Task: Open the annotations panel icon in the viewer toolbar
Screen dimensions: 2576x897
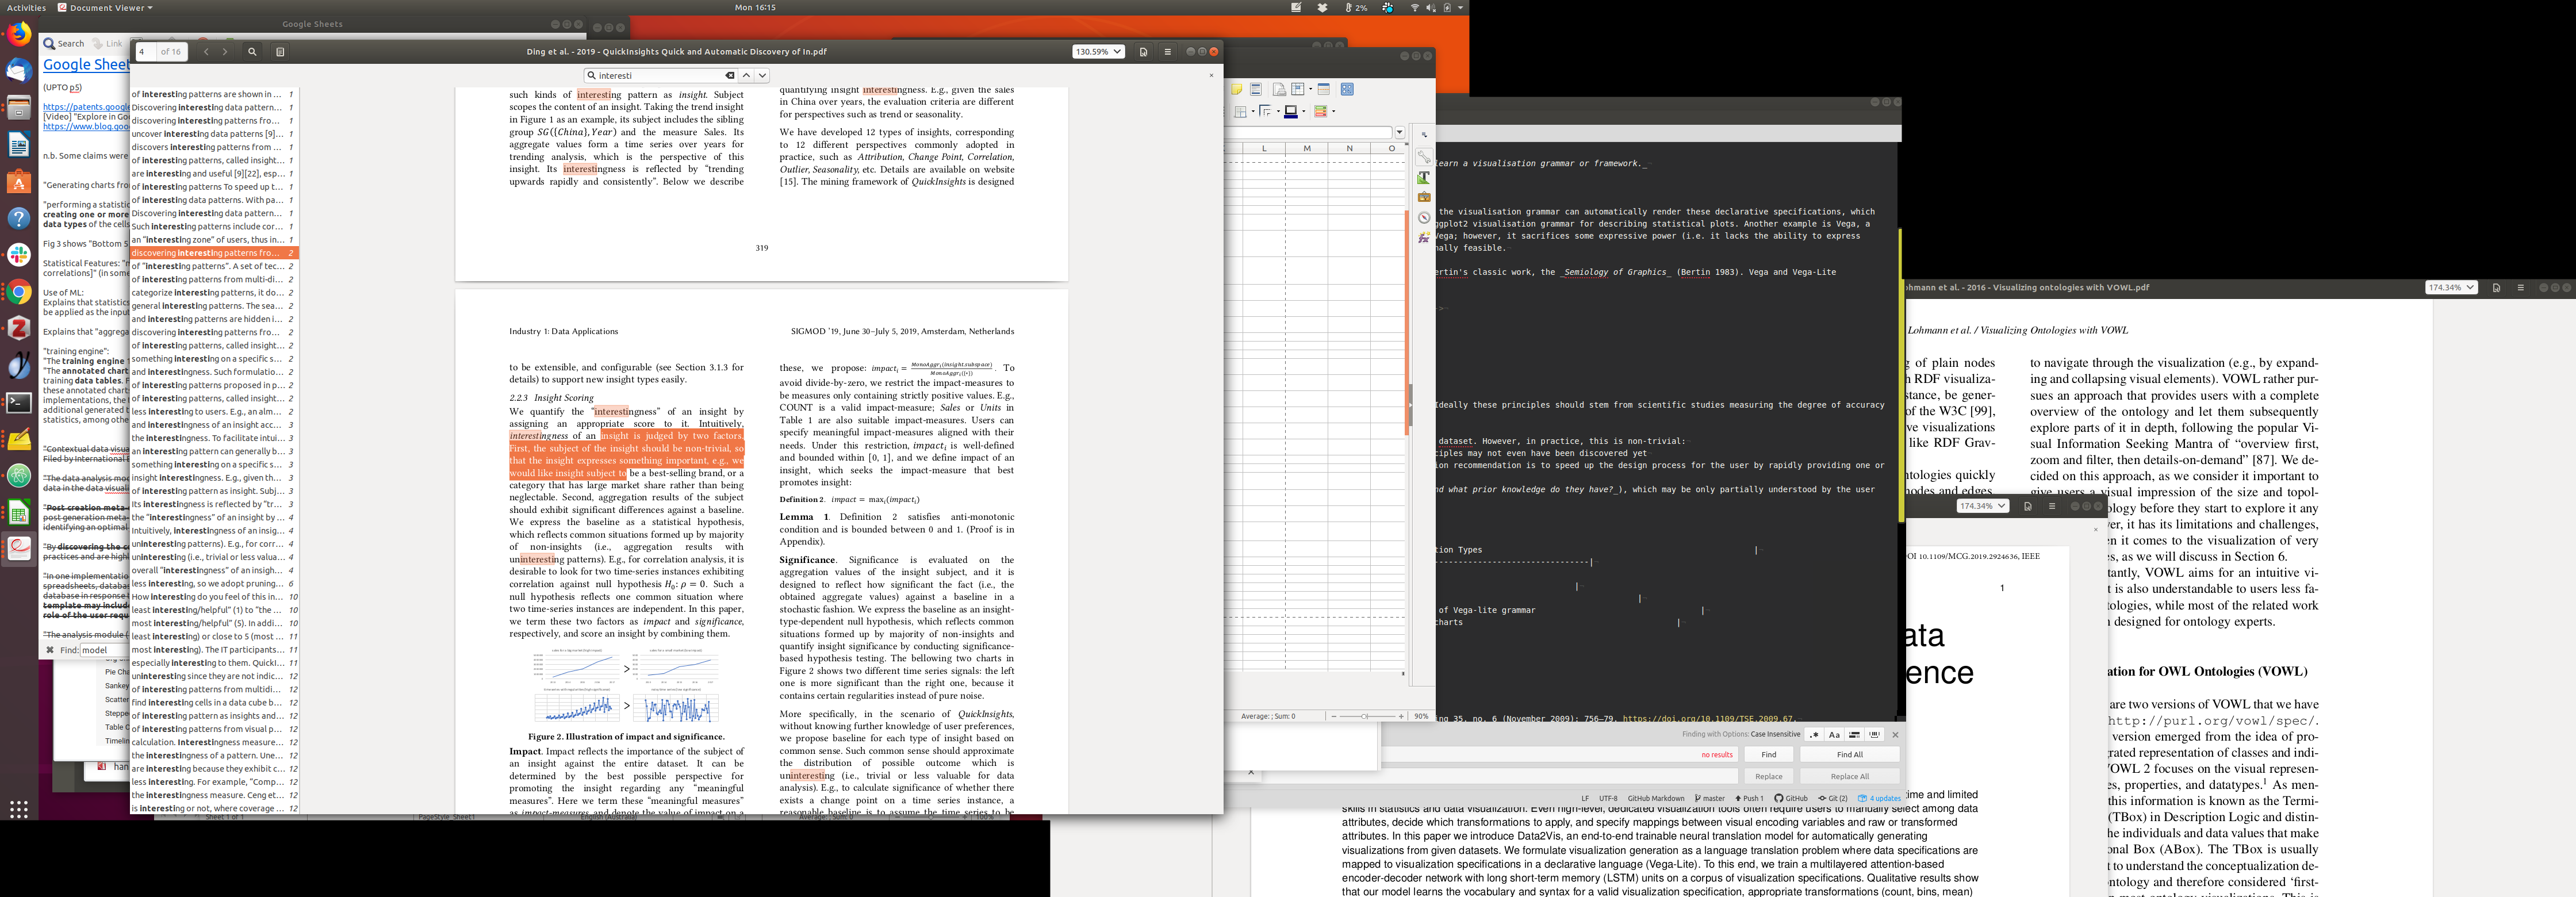Action: [280, 52]
